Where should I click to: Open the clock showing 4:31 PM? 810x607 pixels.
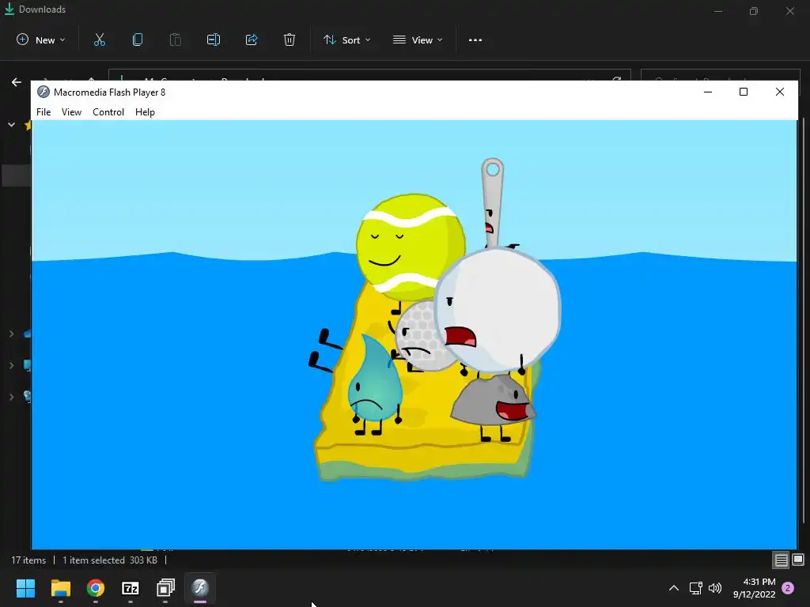(754, 588)
